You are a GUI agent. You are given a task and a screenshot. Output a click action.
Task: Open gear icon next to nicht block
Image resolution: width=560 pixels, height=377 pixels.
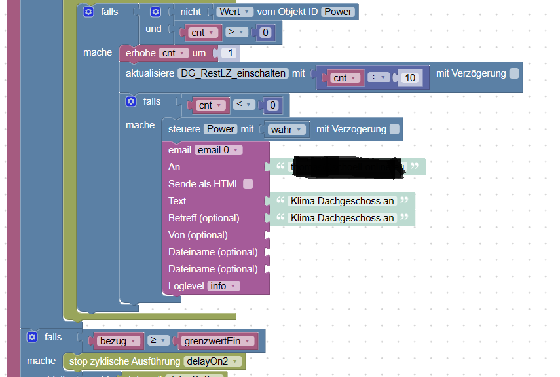(x=155, y=12)
